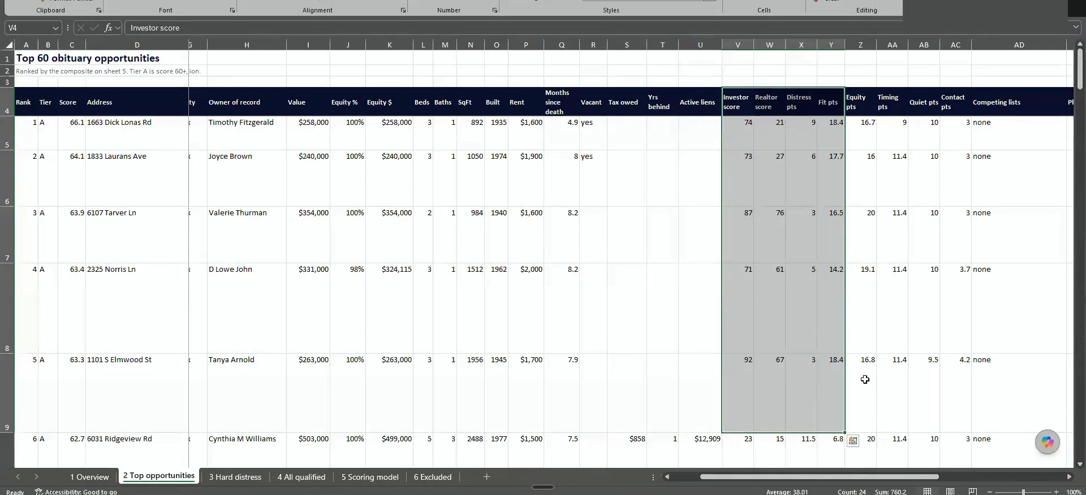The height and width of the screenshot is (495, 1086).
Task: Select the 2 Top opportunities sheet tab
Action: pos(159,476)
